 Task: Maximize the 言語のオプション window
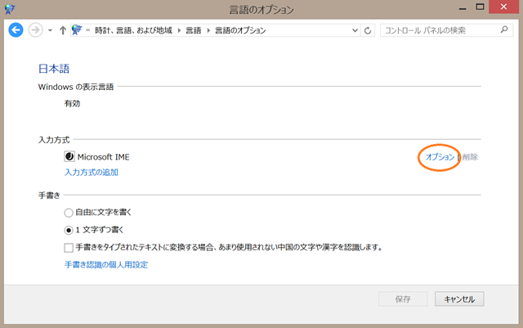(x=480, y=7)
